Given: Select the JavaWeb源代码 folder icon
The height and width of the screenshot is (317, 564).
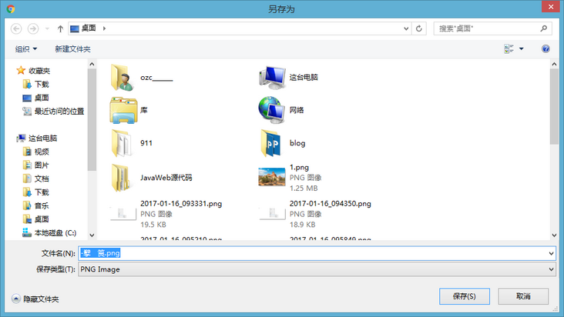Looking at the screenshot, I should pyautogui.click(x=122, y=178).
